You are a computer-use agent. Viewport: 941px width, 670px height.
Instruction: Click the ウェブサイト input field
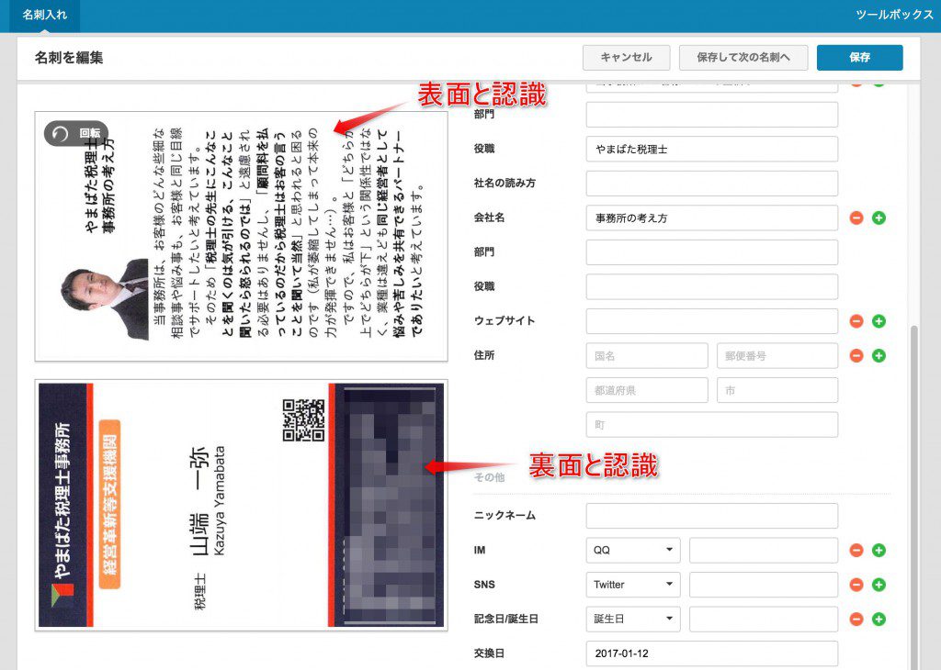(712, 321)
